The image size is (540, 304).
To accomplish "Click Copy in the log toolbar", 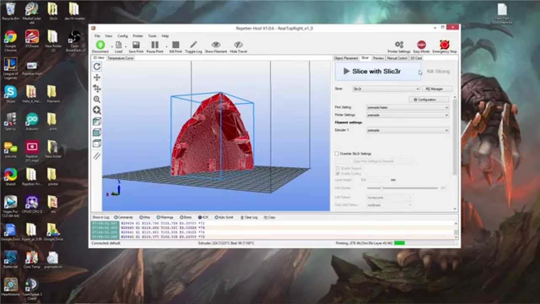I will click(270, 217).
